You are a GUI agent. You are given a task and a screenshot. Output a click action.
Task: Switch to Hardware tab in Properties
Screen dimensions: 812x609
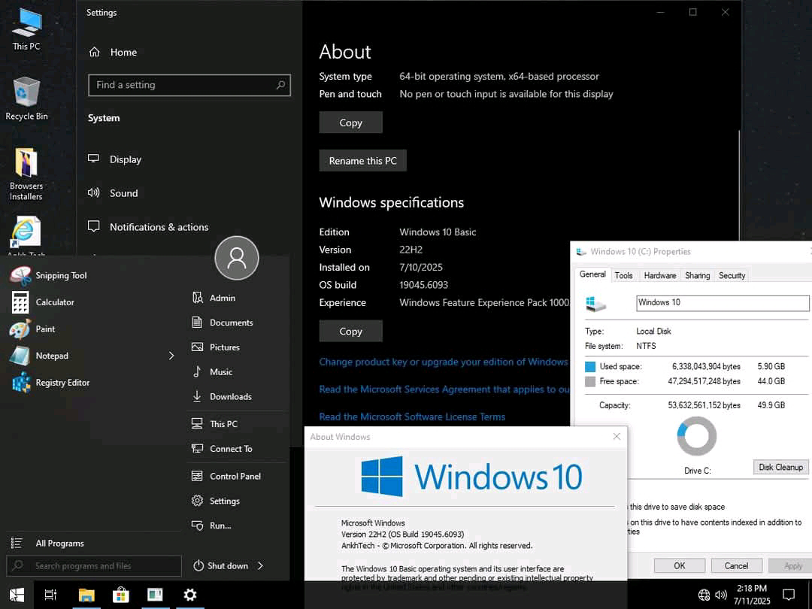(660, 275)
